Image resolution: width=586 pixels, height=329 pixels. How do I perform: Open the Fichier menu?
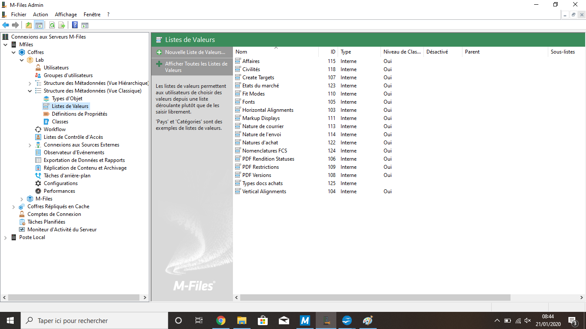point(18,15)
